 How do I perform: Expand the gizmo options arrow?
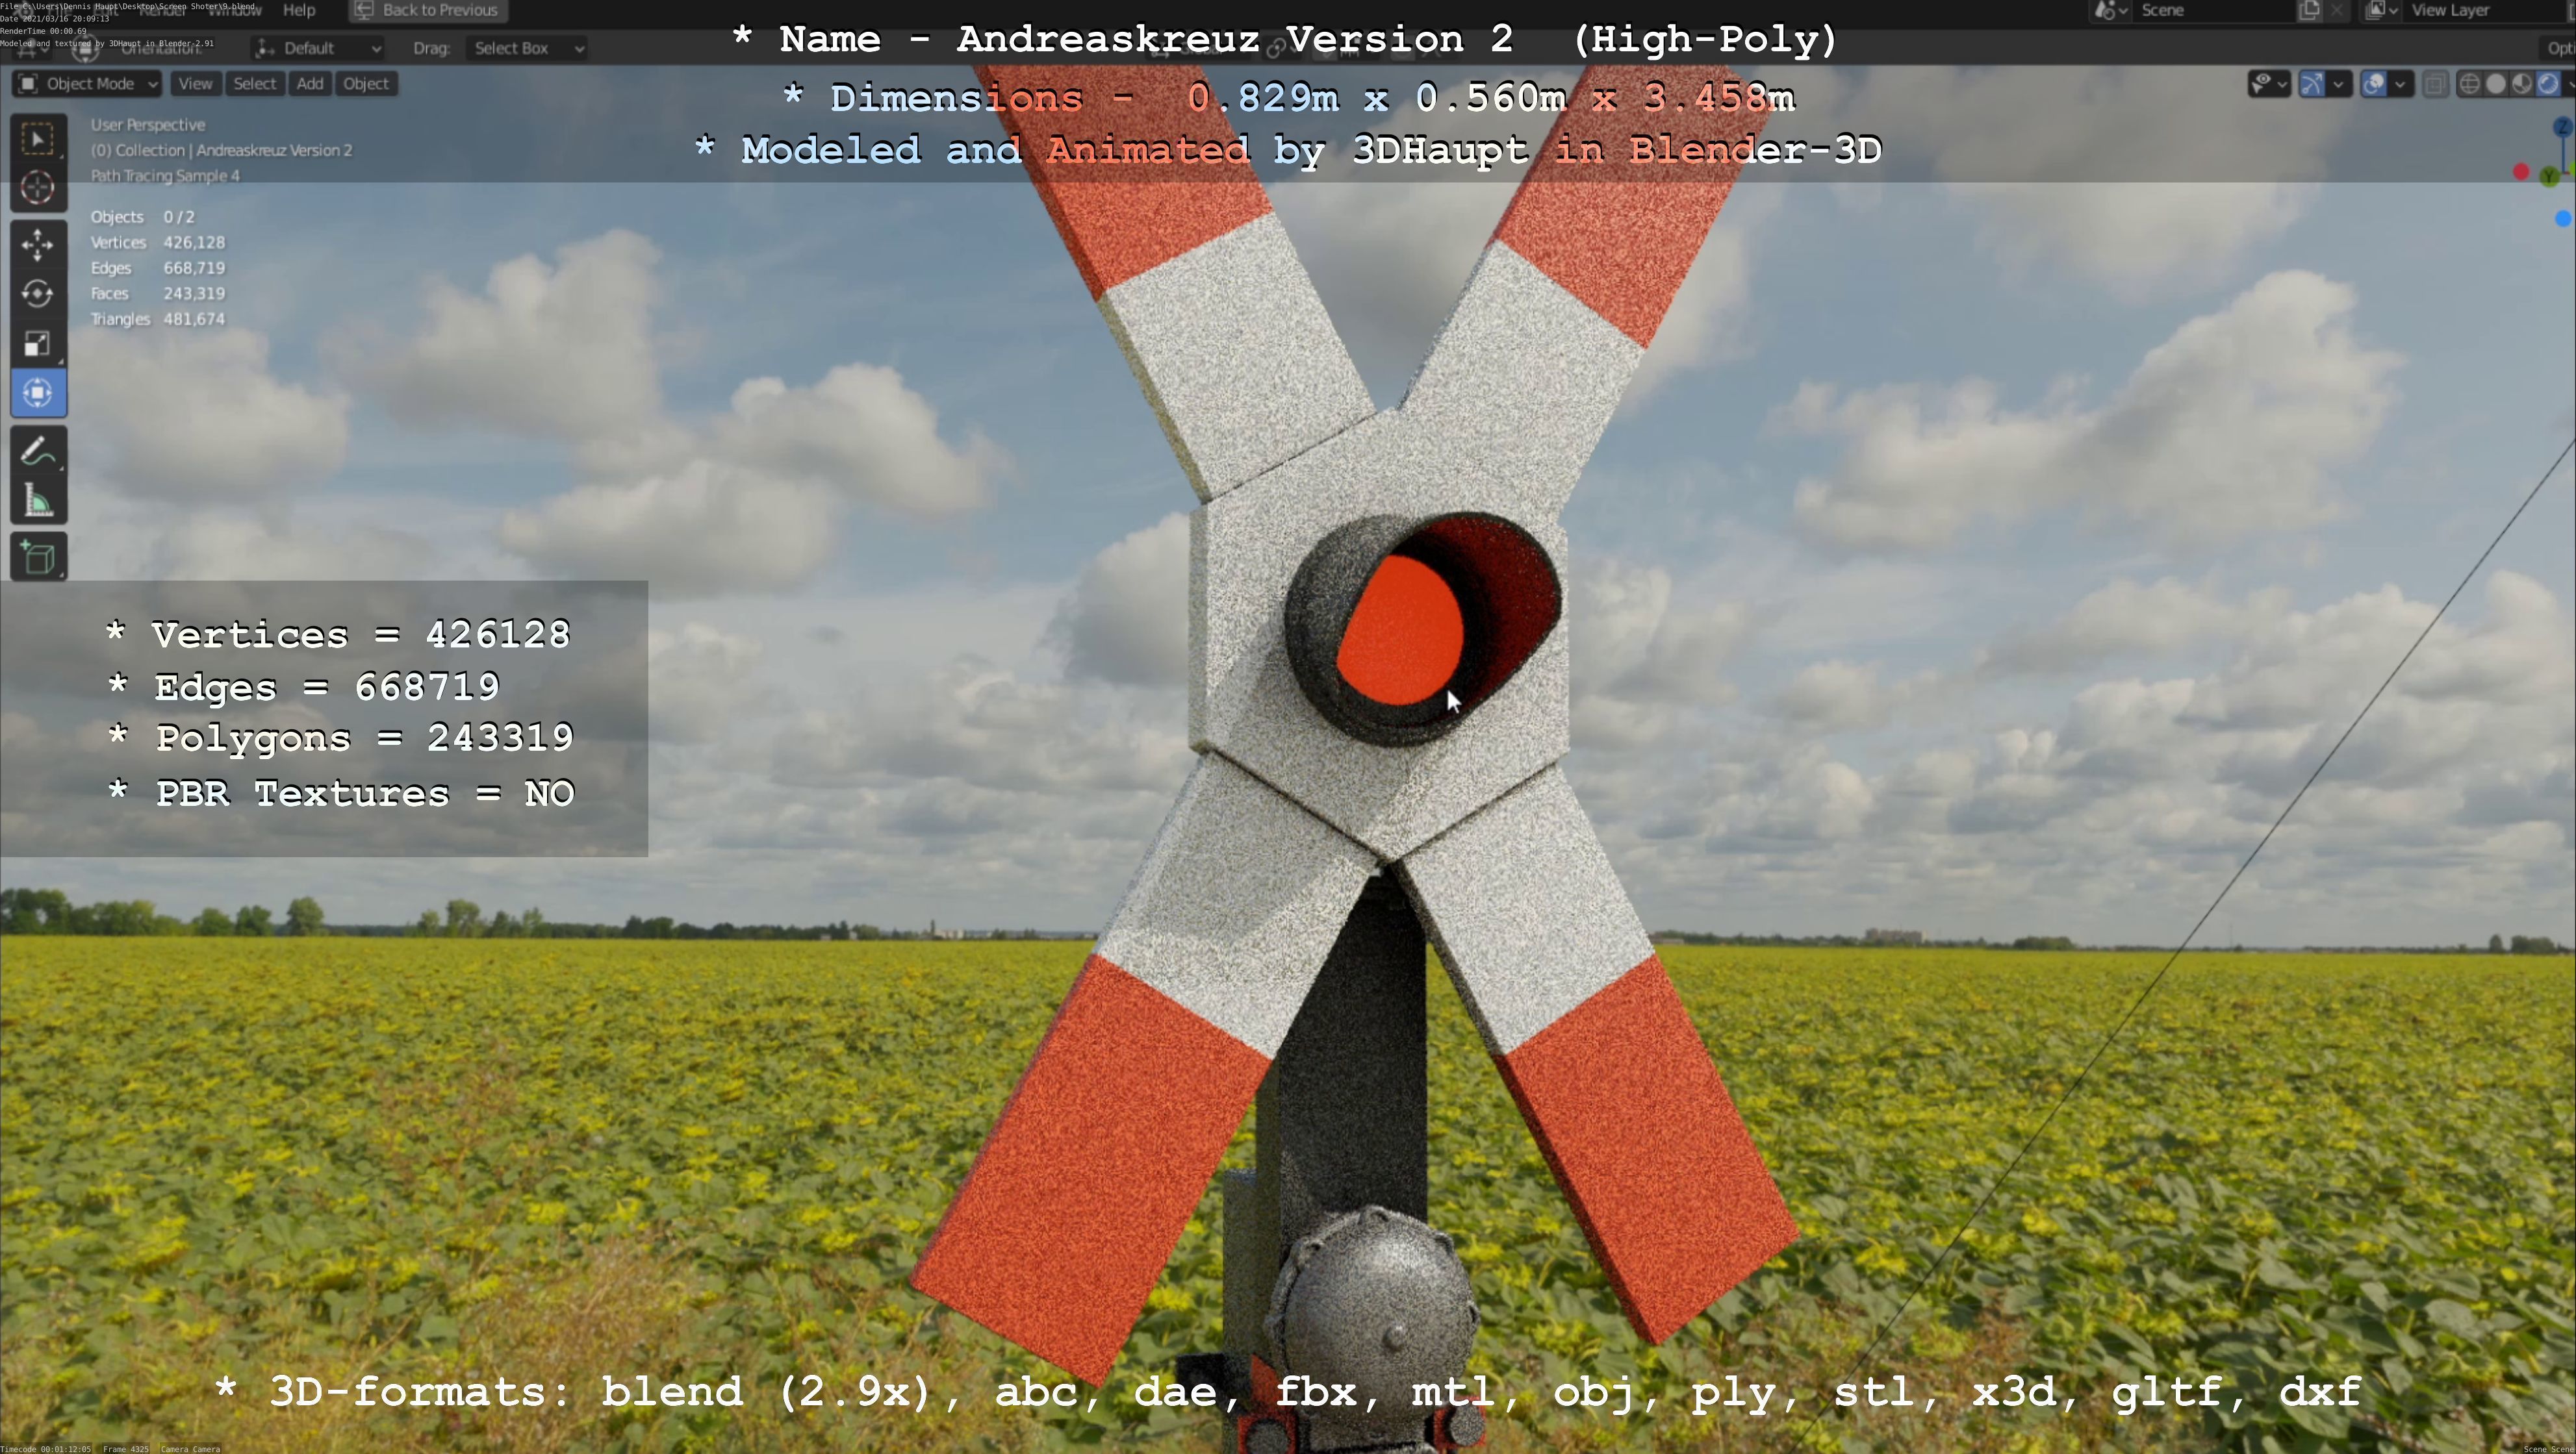(x=2338, y=84)
